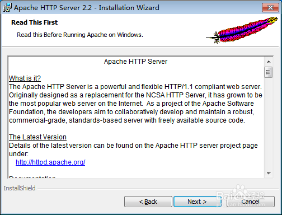Click the readme scrollbar thumb

point(269,72)
